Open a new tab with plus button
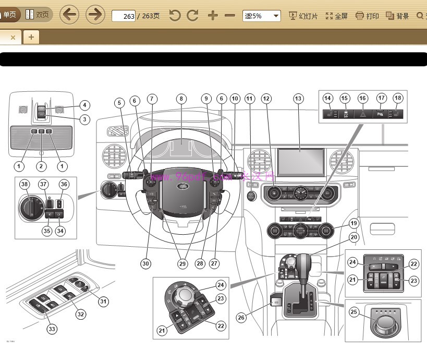 point(31,37)
